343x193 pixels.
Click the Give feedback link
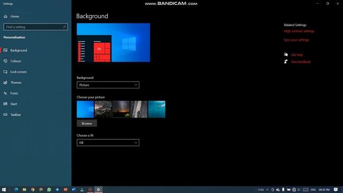pyautogui.click(x=301, y=62)
